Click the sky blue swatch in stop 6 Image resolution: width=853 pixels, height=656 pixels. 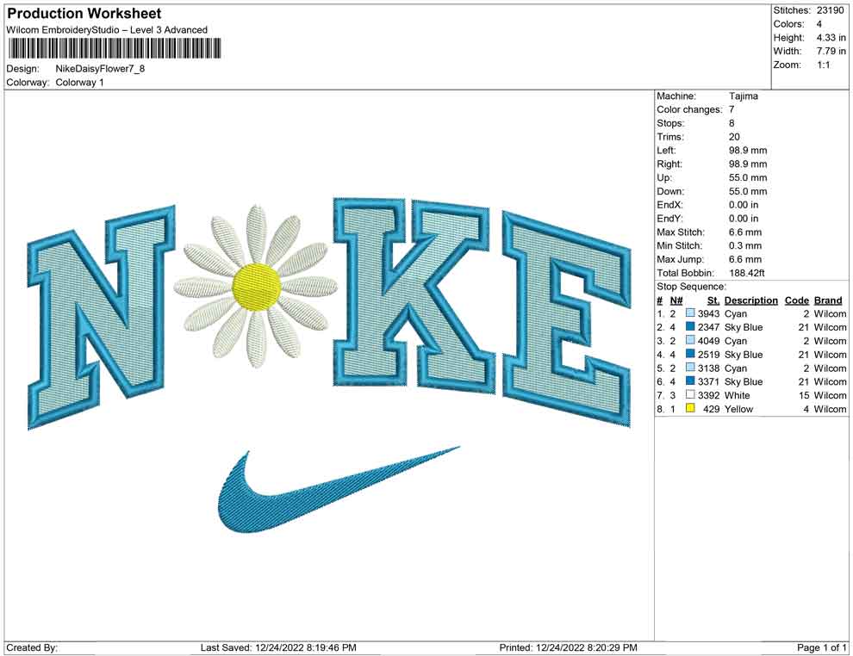pos(690,381)
